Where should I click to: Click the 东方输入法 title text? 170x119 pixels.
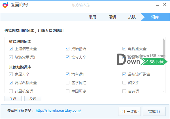tap(81, 5)
